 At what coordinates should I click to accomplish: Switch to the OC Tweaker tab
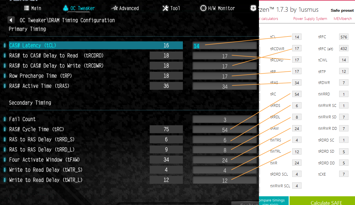pyautogui.click(x=79, y=8)
